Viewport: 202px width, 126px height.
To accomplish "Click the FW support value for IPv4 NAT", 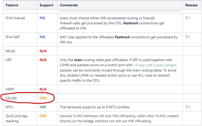I will (42, 37).
